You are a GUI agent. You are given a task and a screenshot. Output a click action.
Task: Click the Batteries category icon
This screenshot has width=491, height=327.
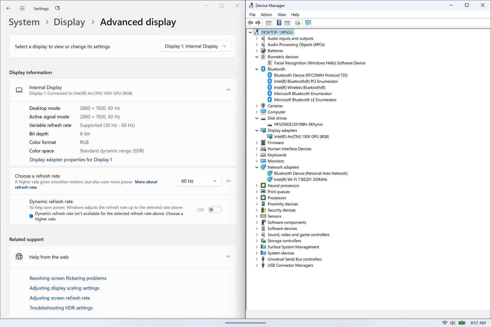pyautogui.click(x=263, y=51)
